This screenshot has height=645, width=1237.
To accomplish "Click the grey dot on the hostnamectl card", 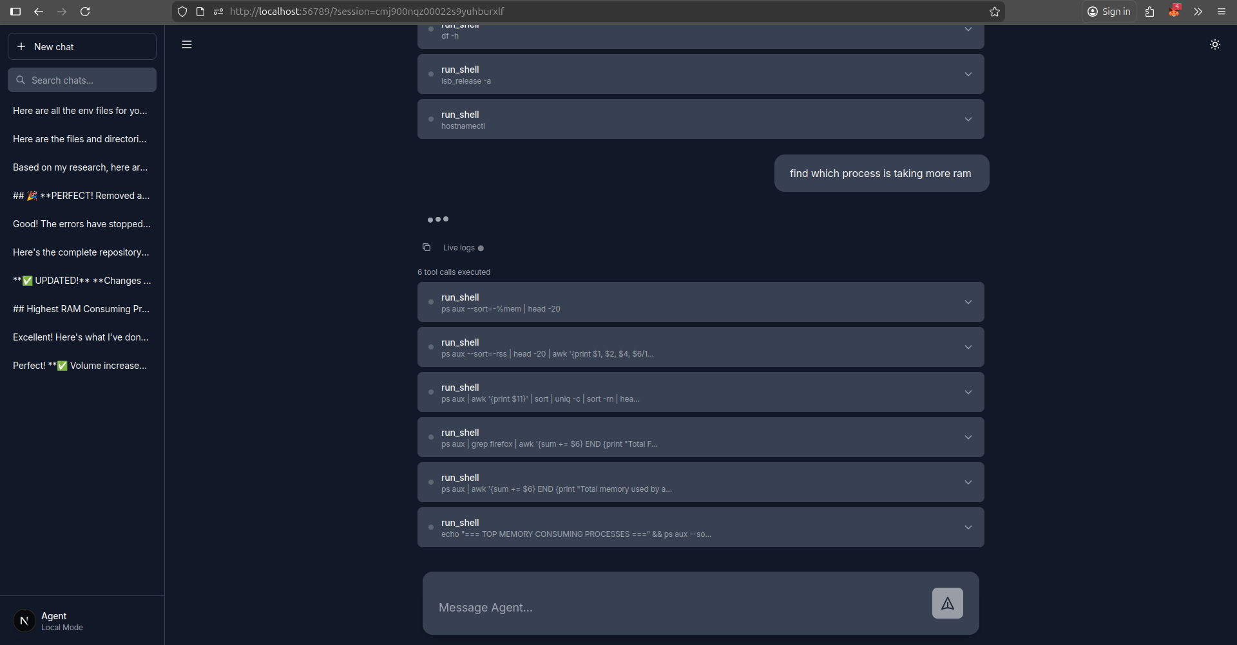I will pos(430,119).
